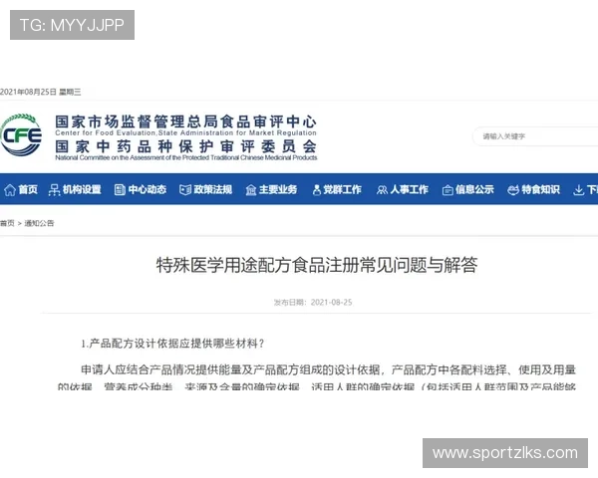Screen dimensions: 598x478
Task: Open the 党群工作 menu item
Action: [342, 189]
